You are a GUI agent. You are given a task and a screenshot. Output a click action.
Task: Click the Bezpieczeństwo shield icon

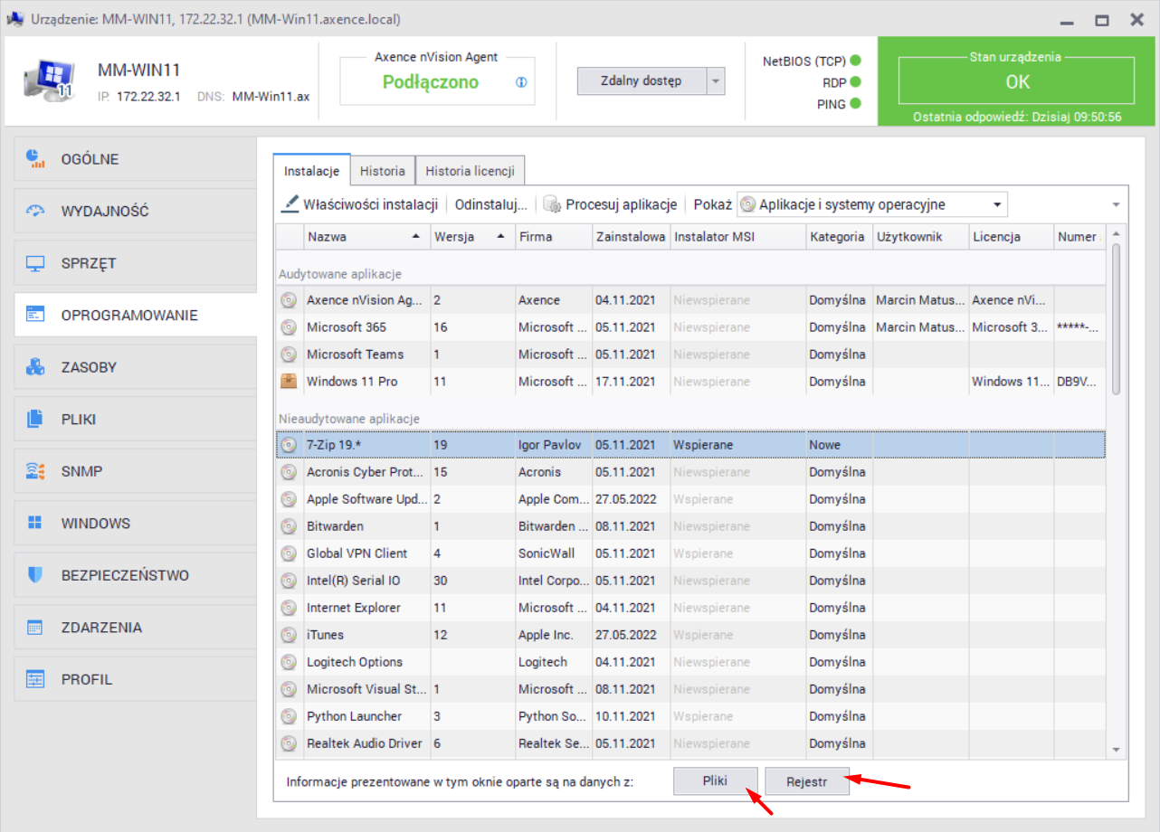tap(35, 575)
